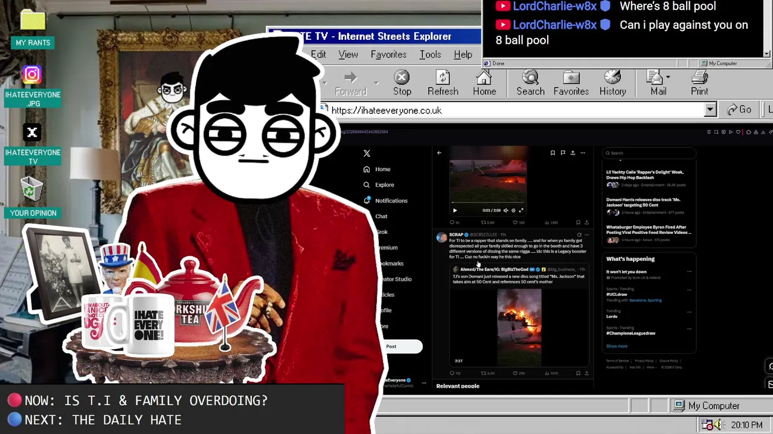The image size is (773, 434).
Task: Bookmark SCRAP's post with 747K views
Action: [578, 373]
